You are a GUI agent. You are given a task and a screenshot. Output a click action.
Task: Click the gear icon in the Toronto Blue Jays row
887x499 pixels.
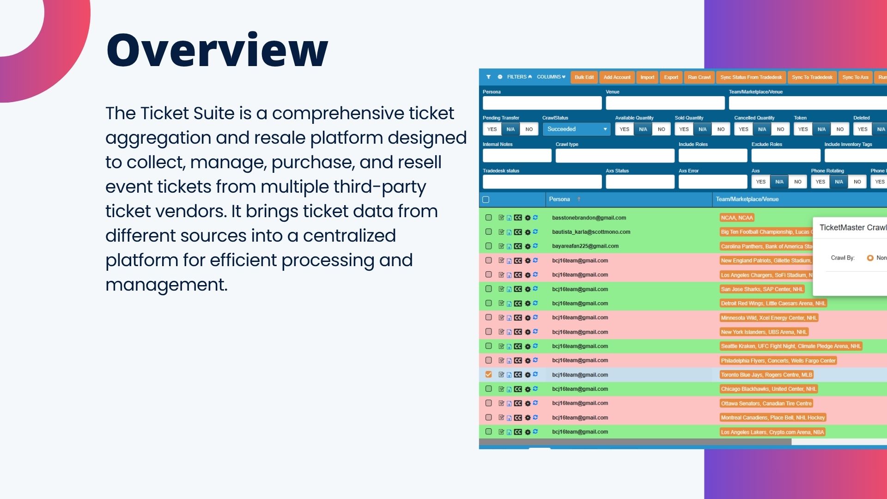coord(528,375)
